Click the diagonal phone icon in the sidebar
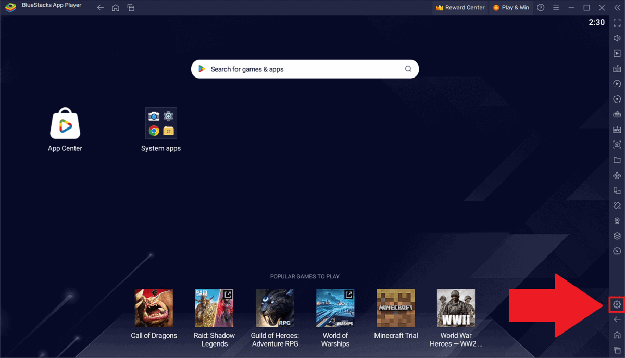625x358 pixels. pos(617,206)
